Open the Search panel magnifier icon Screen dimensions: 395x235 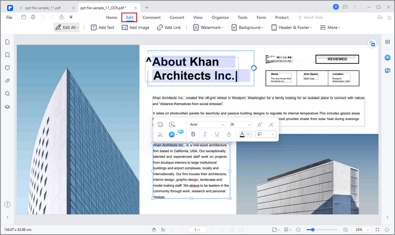(7, 94)
